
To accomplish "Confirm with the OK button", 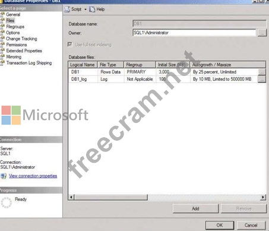I will pyautogui.click(x=220, y=225).
